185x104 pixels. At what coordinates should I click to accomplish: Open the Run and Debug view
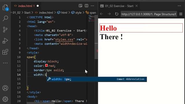pyautogui.click(x=5, y=41)
